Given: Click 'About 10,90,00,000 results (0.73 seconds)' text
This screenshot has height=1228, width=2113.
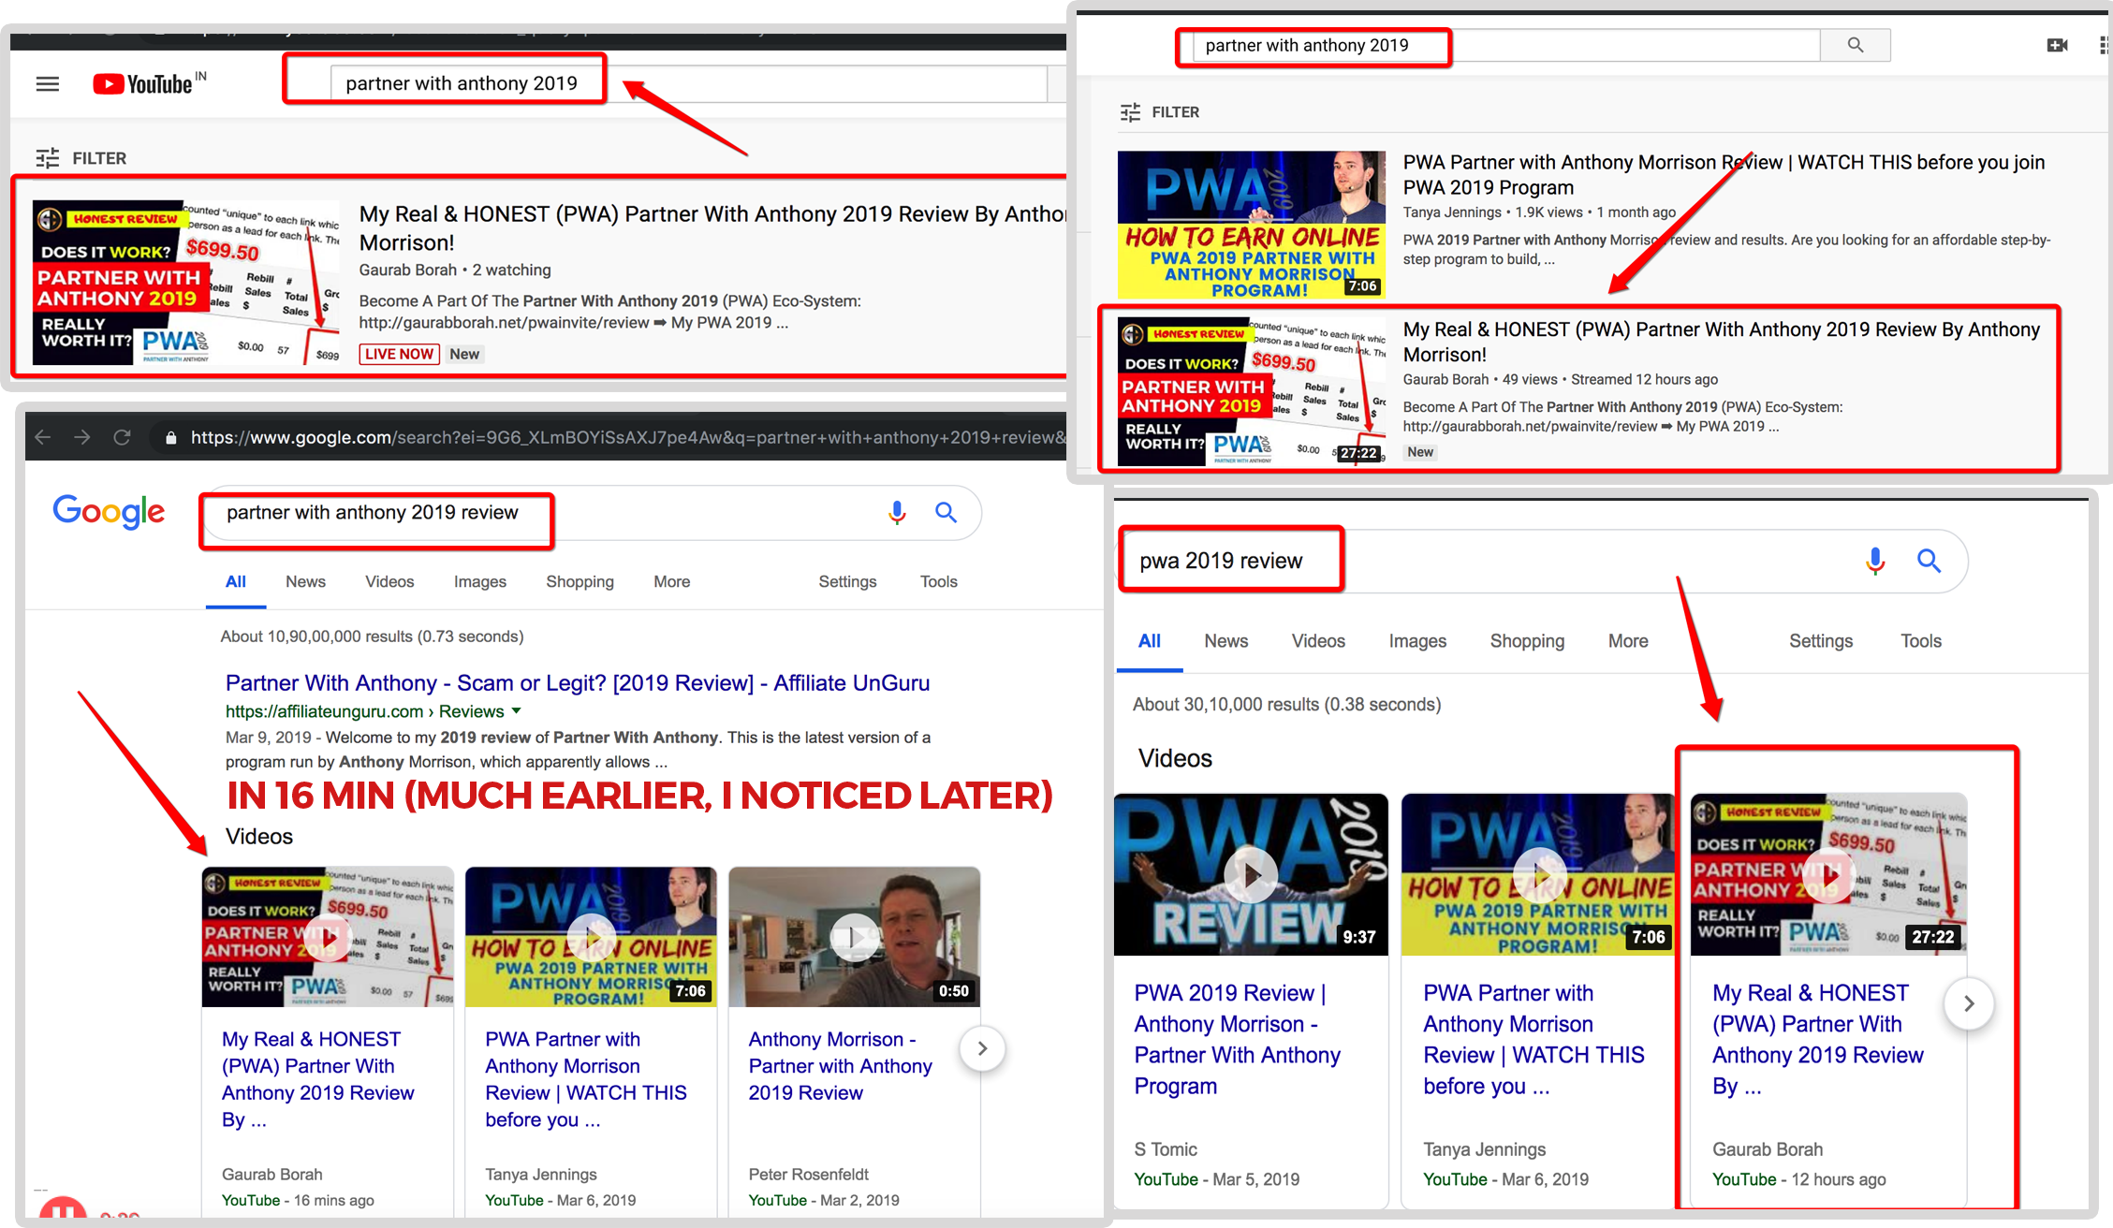Looking at the screenshot, I should [372, 636].
